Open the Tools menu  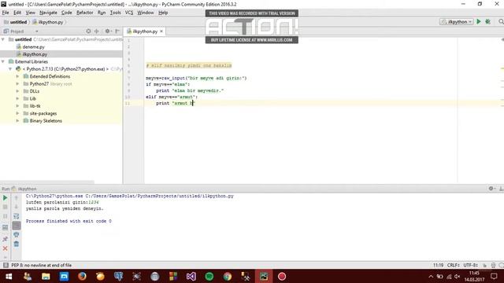(x=115, y=13)
